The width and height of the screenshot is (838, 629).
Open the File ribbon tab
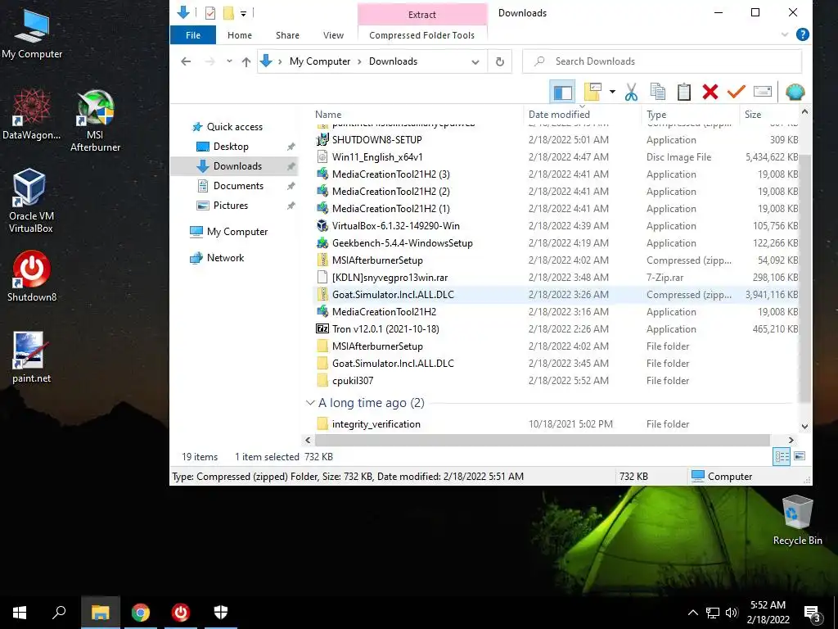point(193,35)
